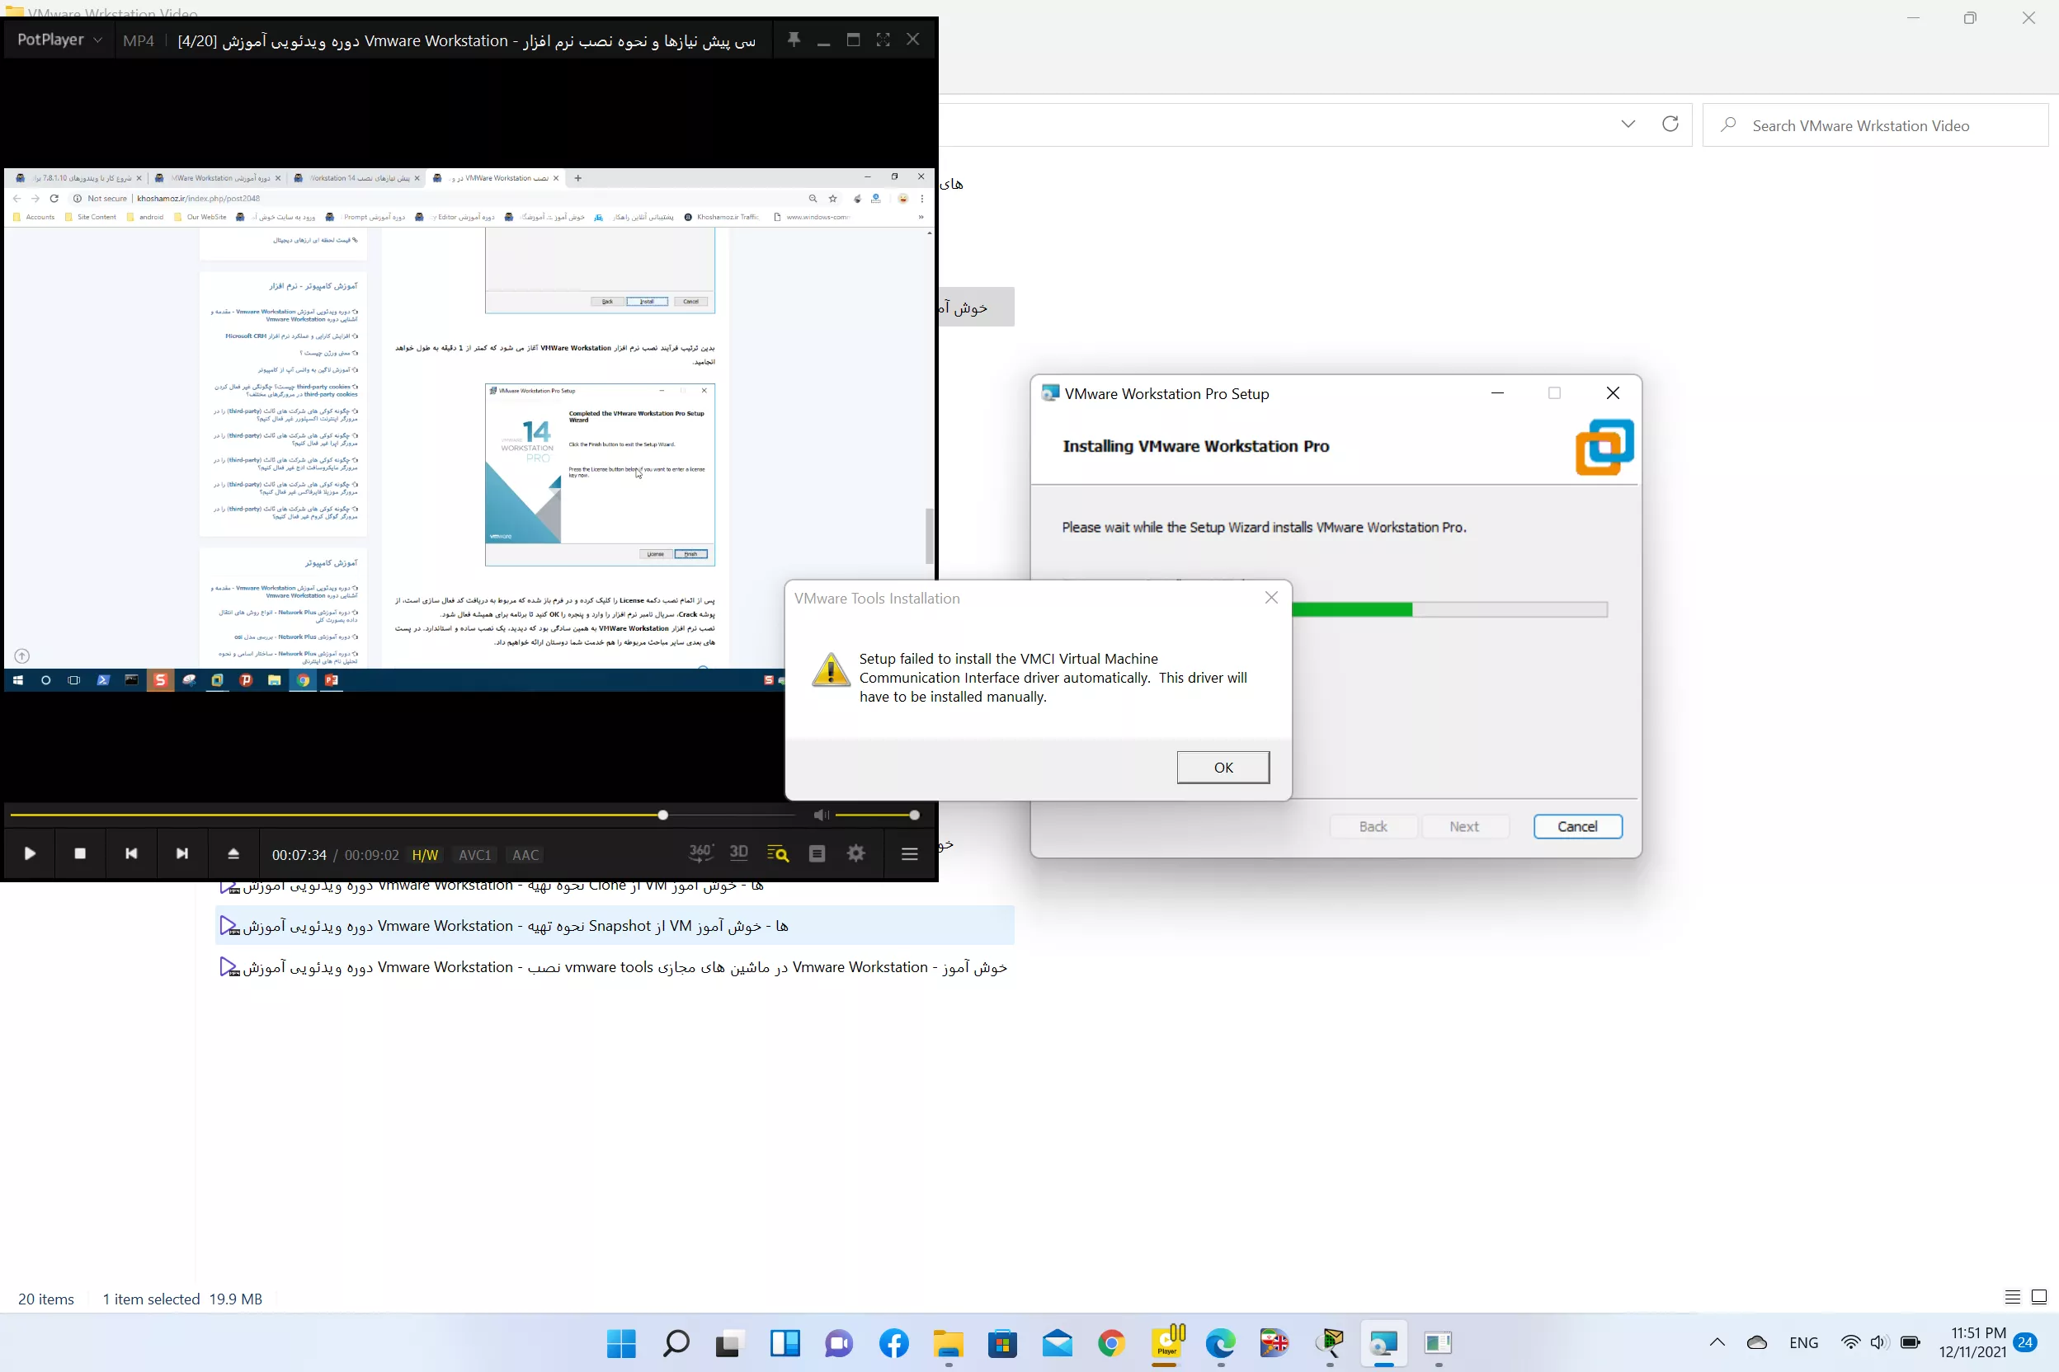Click the VMware Workstation logo in Setup header
The height and width of the screenshot is (1372, 2059).
coord(1604,447)
